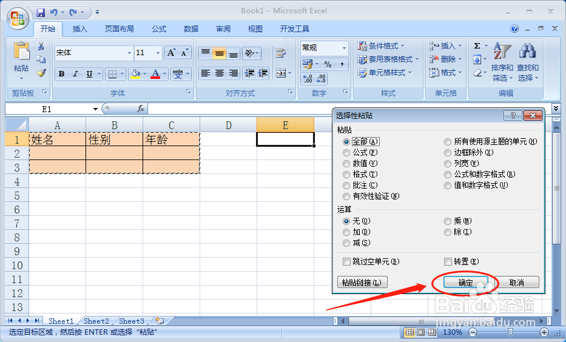The width and height of the screenshot is (566, 342).
Task: Redo the last action
Action: point(73,13)
